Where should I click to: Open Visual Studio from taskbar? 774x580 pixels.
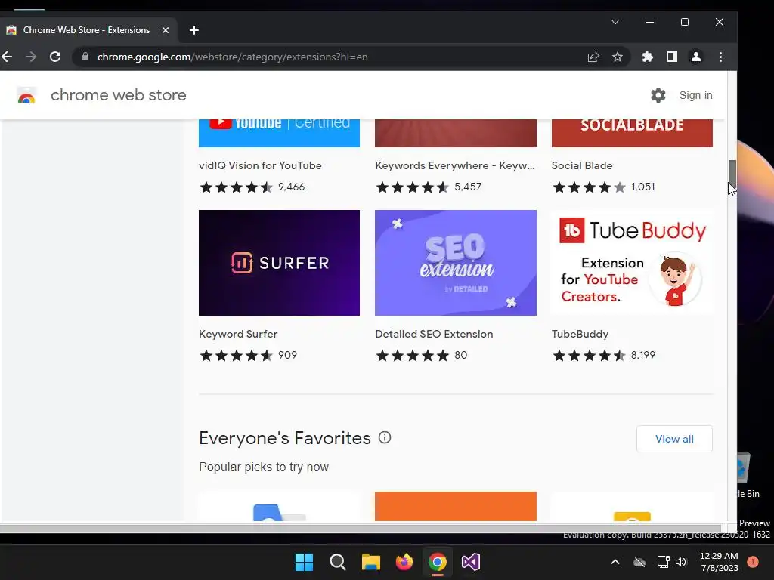(471, 562)
